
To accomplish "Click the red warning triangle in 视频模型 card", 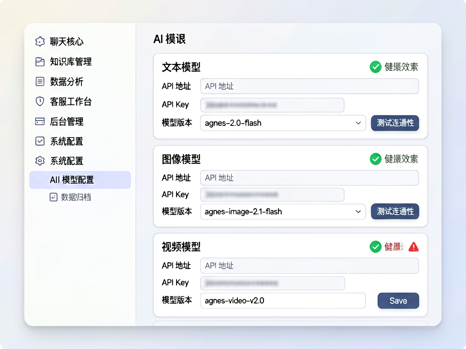I will (414, 247).
